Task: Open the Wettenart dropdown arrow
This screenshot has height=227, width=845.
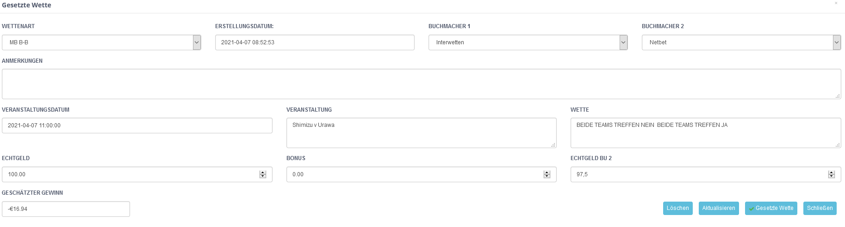Action: (197, 42)
